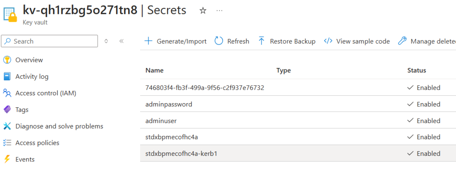The height and width of the screenshot is (173, 456).
Task: Collapse the sidebar with double chevron
Action: [x=121, y=41]
